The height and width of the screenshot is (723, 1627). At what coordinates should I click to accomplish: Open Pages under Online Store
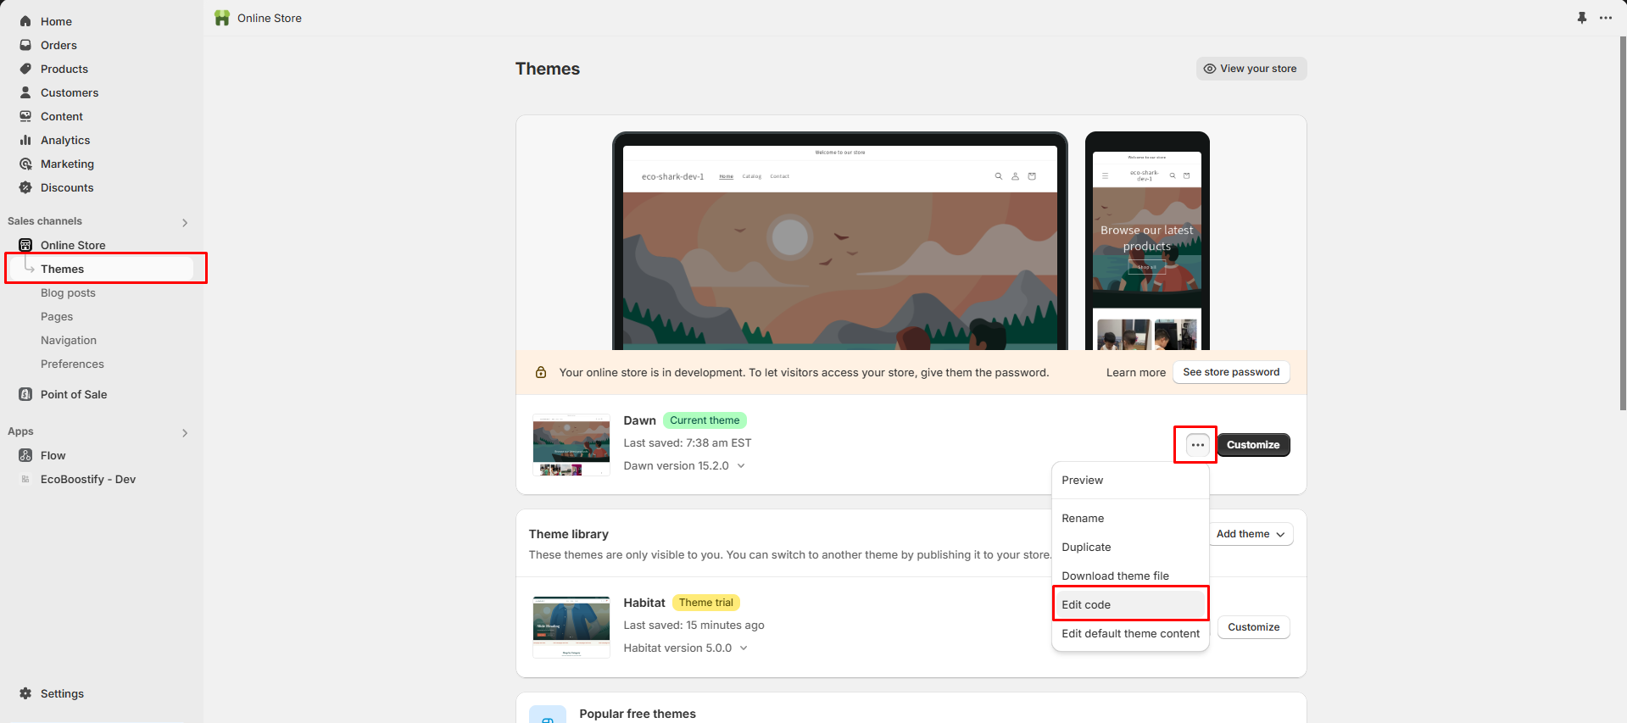(x=57, y=316)
